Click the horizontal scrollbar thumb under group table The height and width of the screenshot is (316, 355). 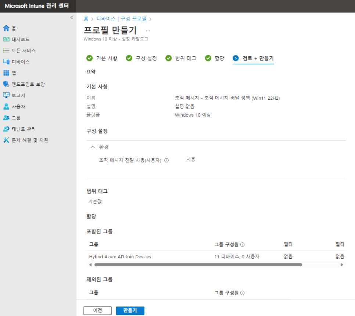click(198, 265)
